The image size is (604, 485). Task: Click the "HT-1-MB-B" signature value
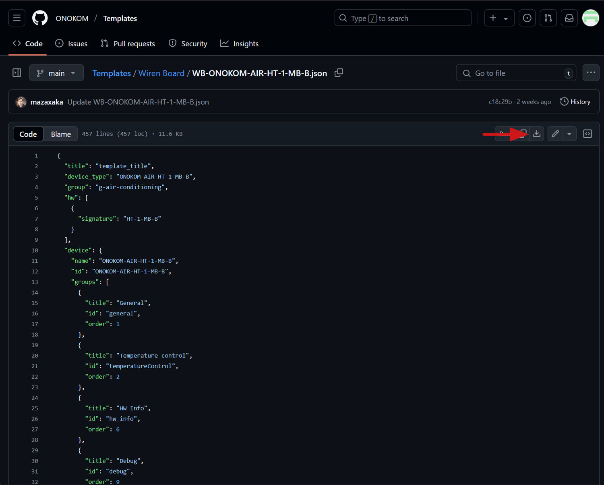pyautogui.click(x=142, y=219)
